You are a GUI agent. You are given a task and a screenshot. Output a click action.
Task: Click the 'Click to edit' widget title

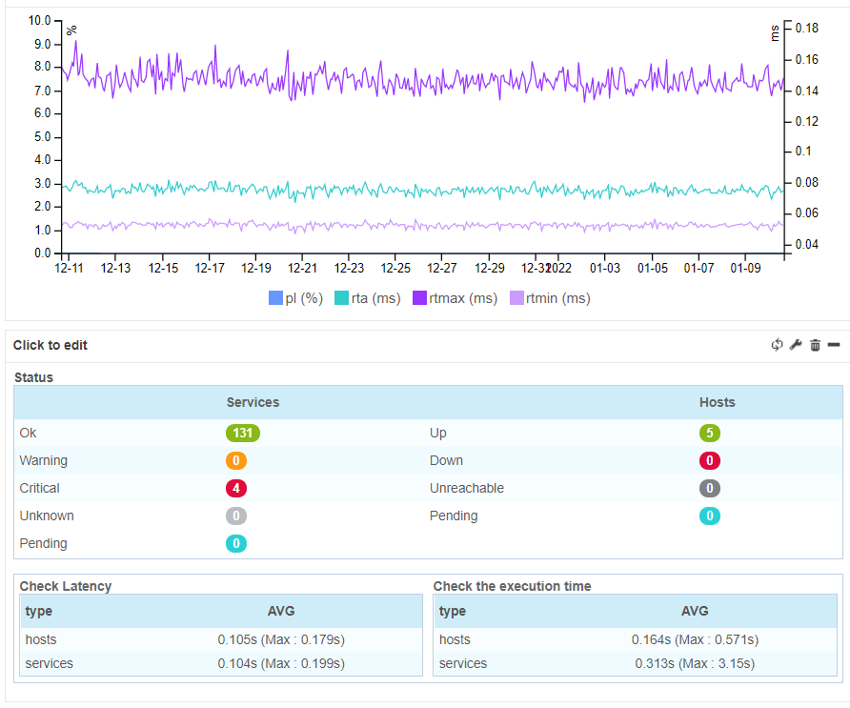point(50,345)
